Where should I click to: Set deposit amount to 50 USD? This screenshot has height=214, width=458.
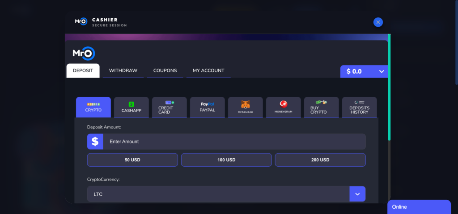[132, 160]
